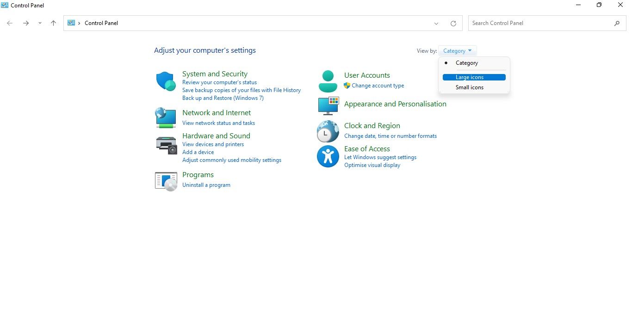Open Ease of Access heading
632x327 pixels.
[367, 149]
